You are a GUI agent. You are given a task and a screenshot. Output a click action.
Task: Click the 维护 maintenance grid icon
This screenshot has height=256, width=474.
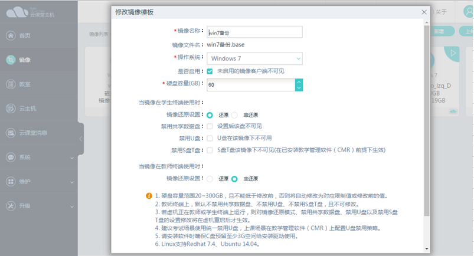tap(10, 182)
